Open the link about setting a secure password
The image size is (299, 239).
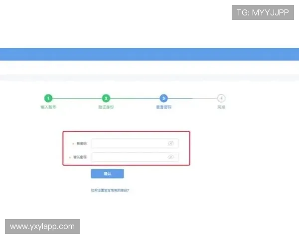[110, 190]
